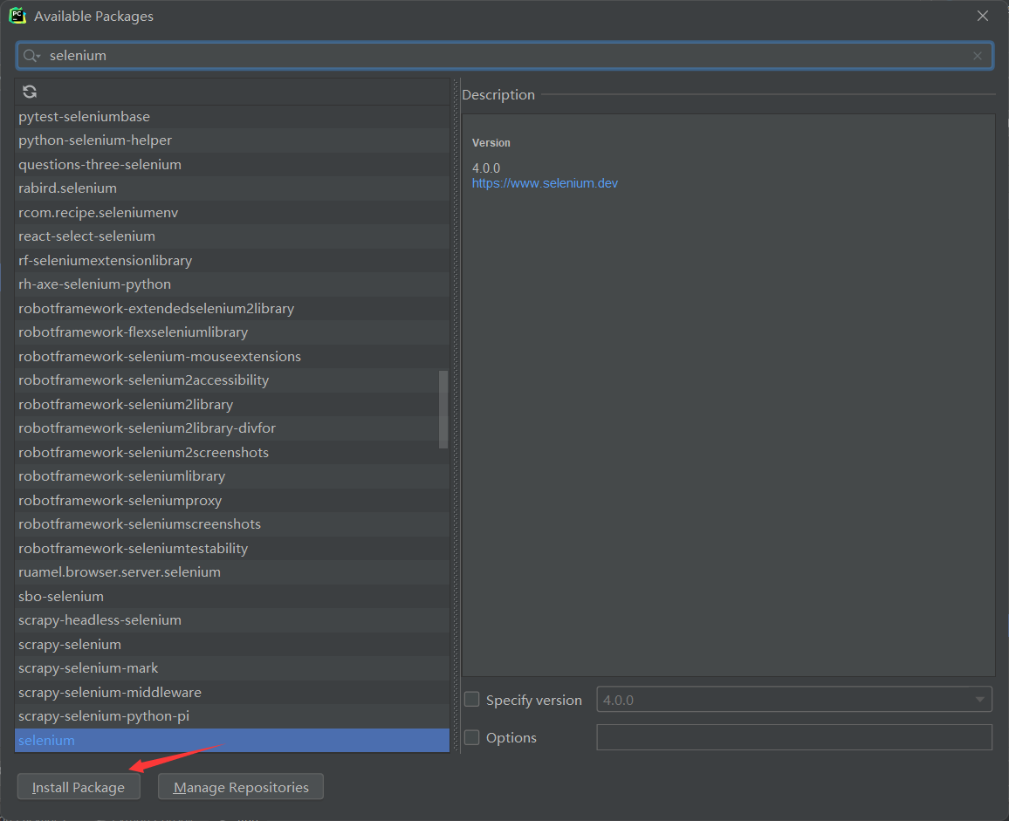Viewport: 1009px width, 821px height.
Task: Select python-selenium-helper package
Action: (95, 140)
